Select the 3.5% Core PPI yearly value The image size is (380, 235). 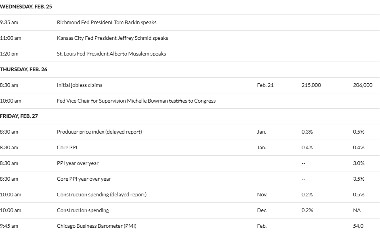(358, 179)
